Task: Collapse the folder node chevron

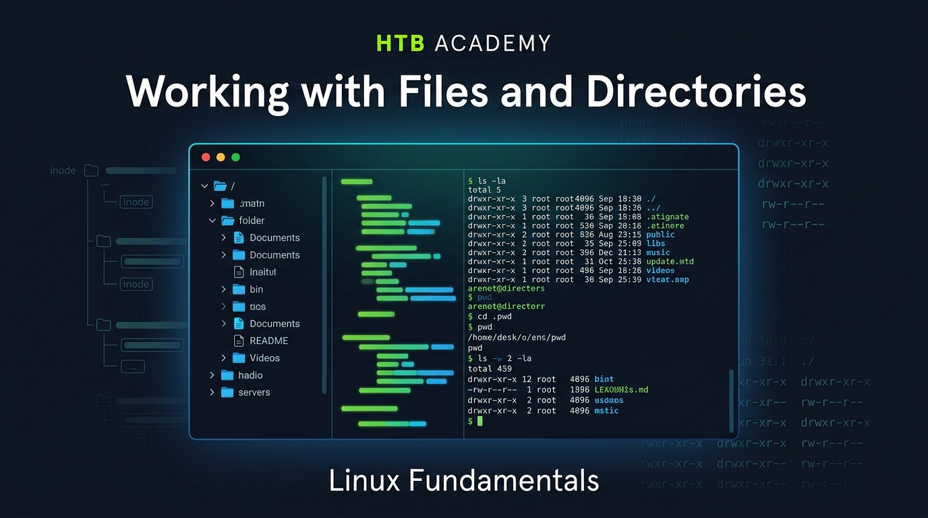Action: coord(212,221)
